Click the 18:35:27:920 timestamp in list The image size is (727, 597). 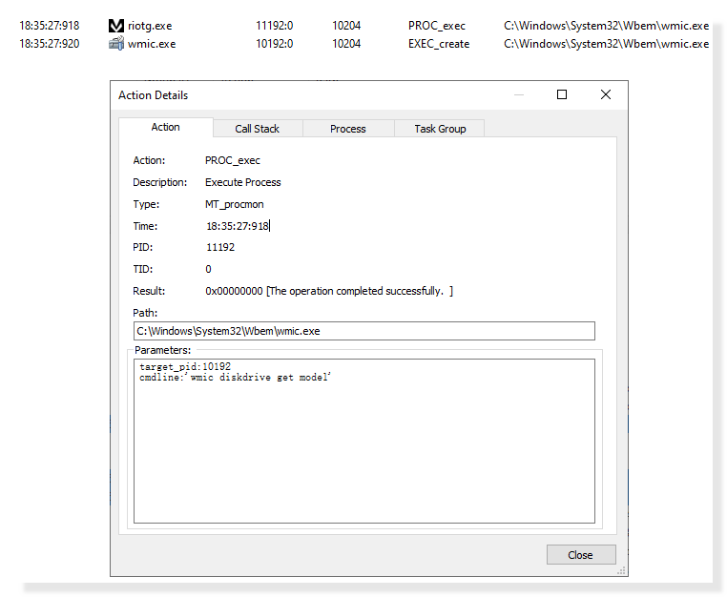[x=50, y=44]
